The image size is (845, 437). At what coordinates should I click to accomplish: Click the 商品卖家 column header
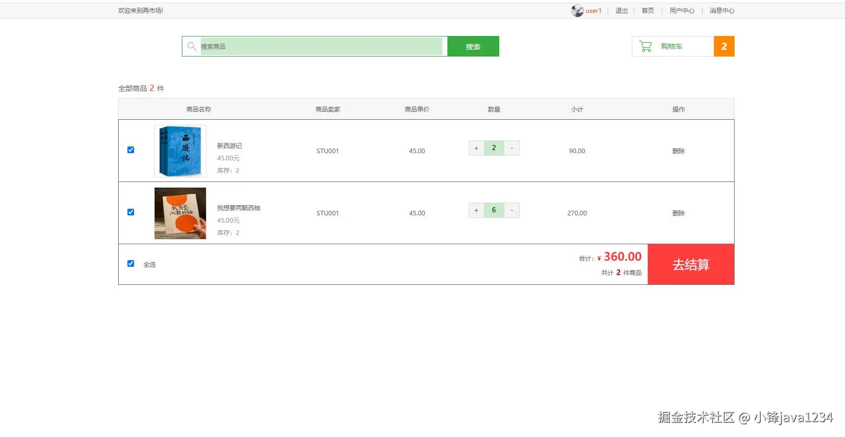328,110
